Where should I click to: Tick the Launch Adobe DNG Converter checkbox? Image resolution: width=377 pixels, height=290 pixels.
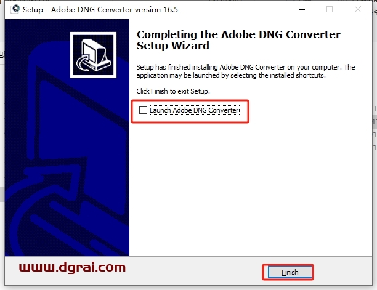click(x=143, y=110)
